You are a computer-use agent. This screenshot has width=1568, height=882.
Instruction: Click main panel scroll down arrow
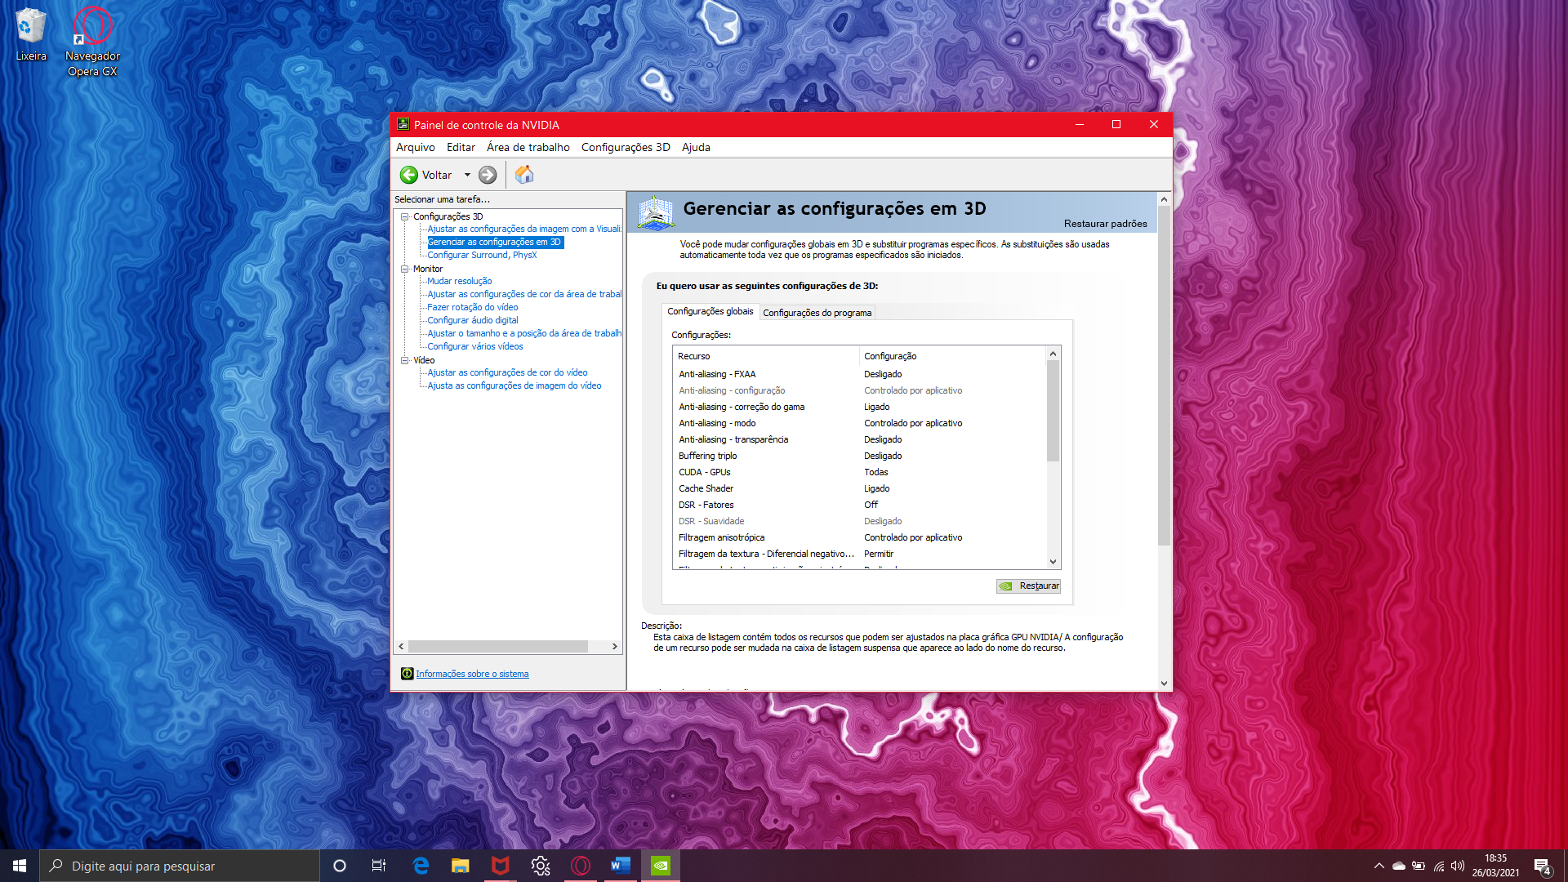(x=1164, y=684)
